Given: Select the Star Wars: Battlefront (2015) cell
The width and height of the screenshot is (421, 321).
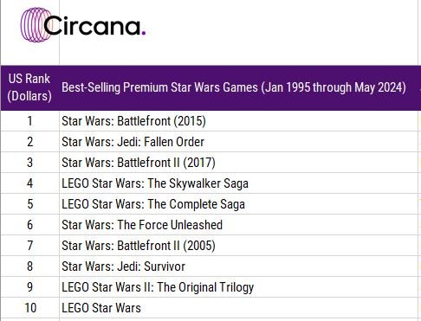Looking at the screenshot, I should tap(238, 121).
